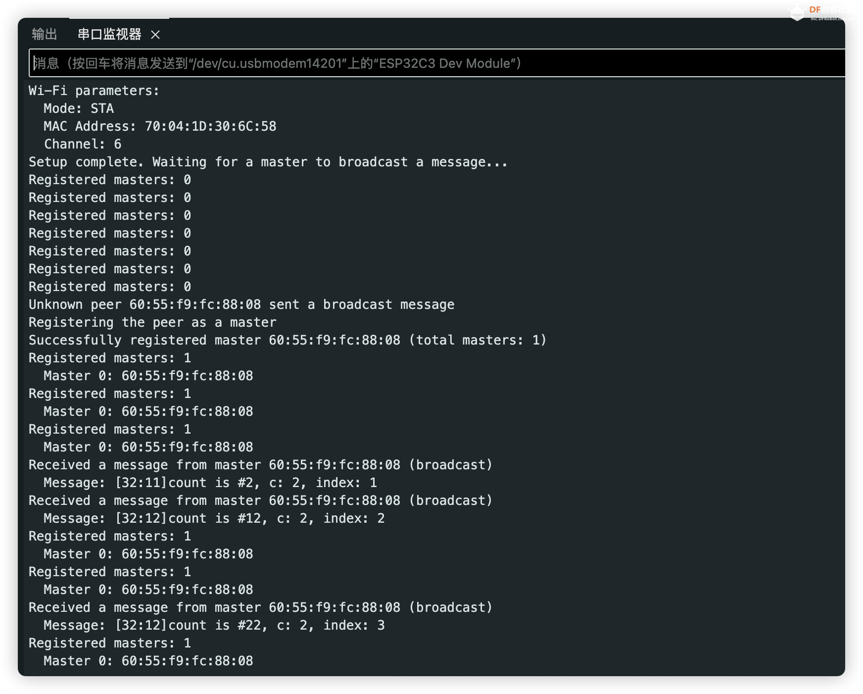Switch to the 输出 tab
This screenshot has height=694, width=863.
pyautogui.click(x=45, y=34)
